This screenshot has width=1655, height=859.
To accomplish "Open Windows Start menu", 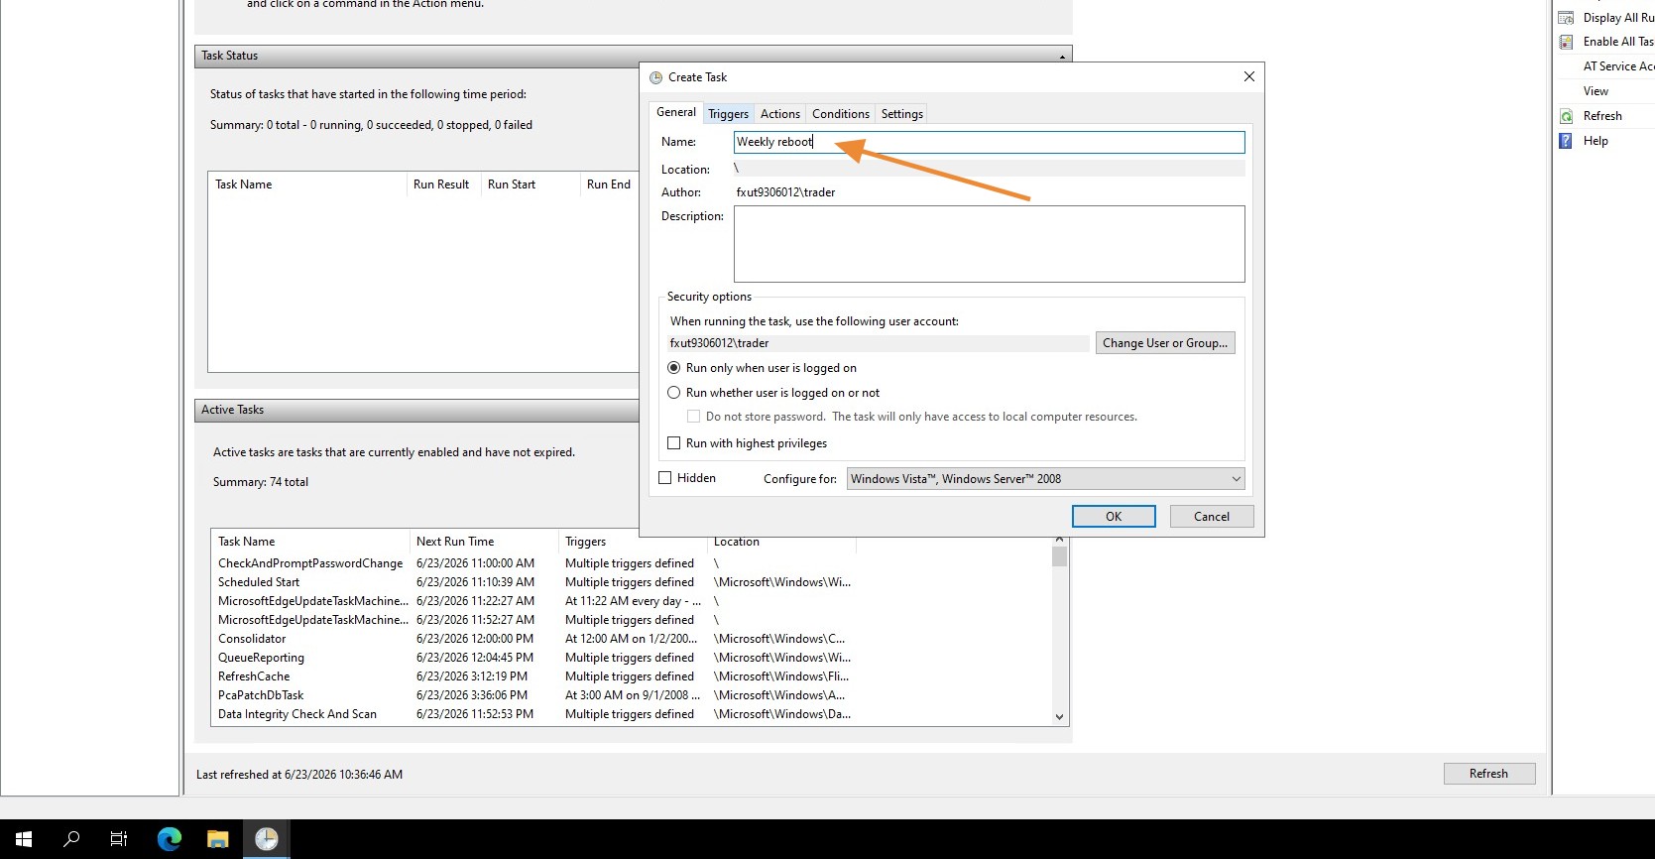I will tap(24, 839).
